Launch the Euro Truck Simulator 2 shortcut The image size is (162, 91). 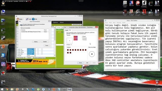click(x=138, y=13)
